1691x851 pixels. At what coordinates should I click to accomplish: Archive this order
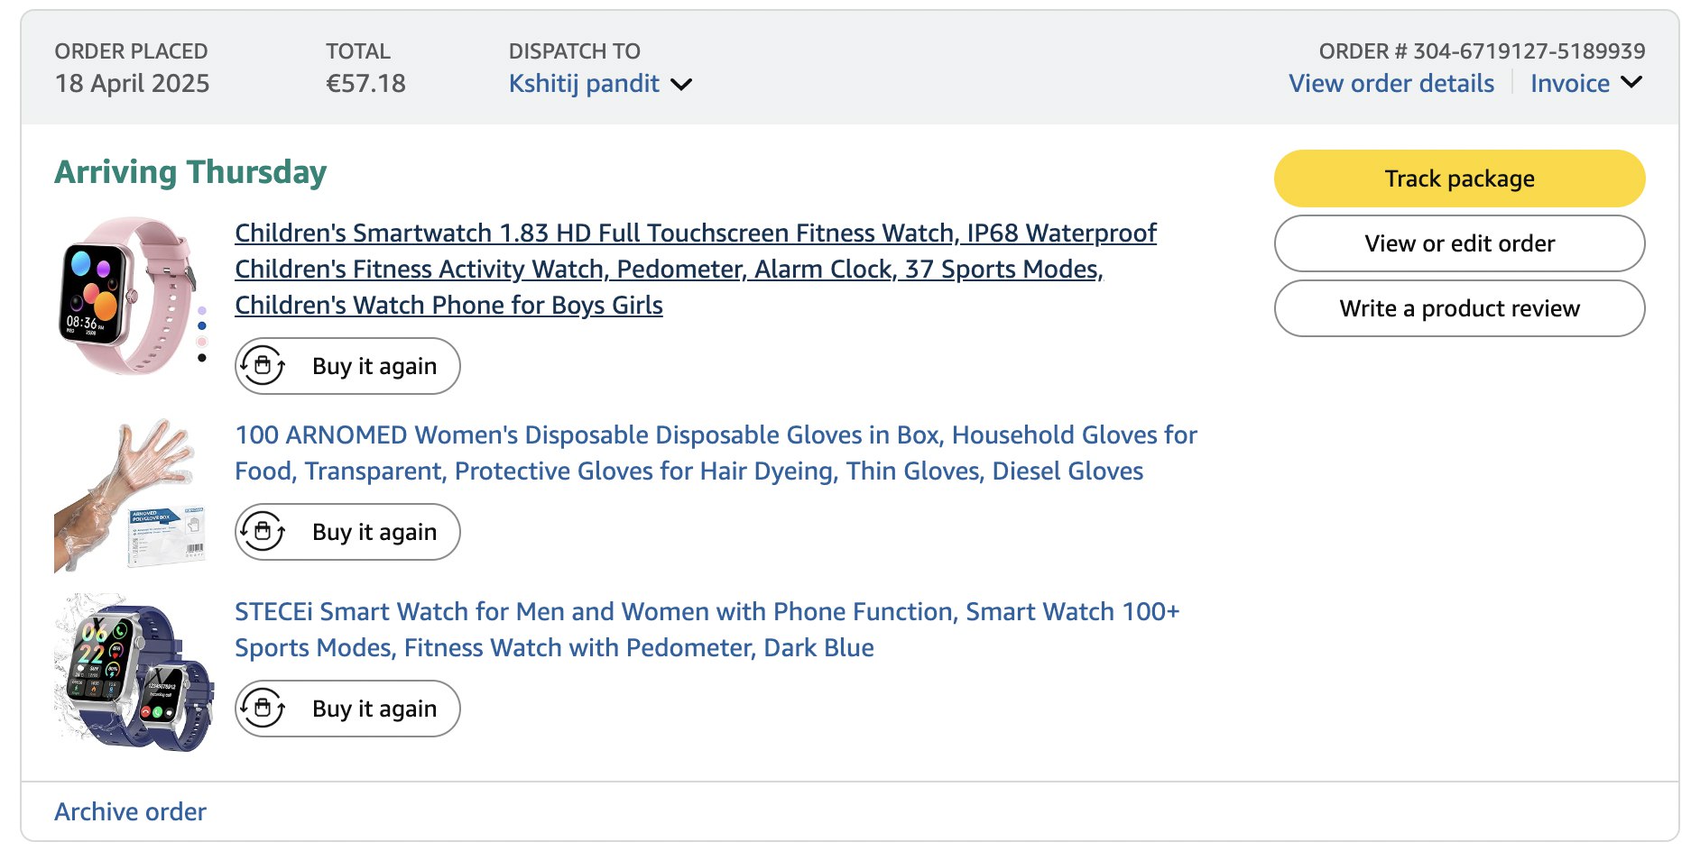click(x=130, y=811)
